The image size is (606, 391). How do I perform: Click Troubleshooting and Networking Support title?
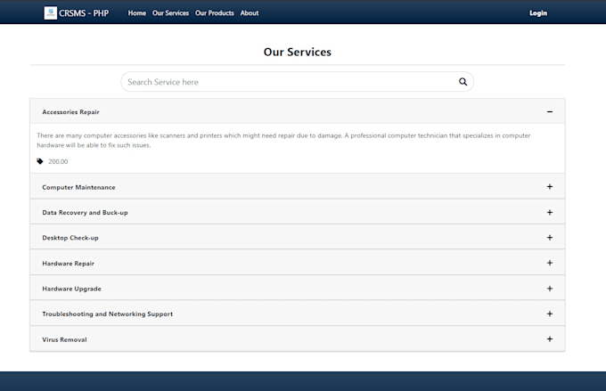pos(108,314)
